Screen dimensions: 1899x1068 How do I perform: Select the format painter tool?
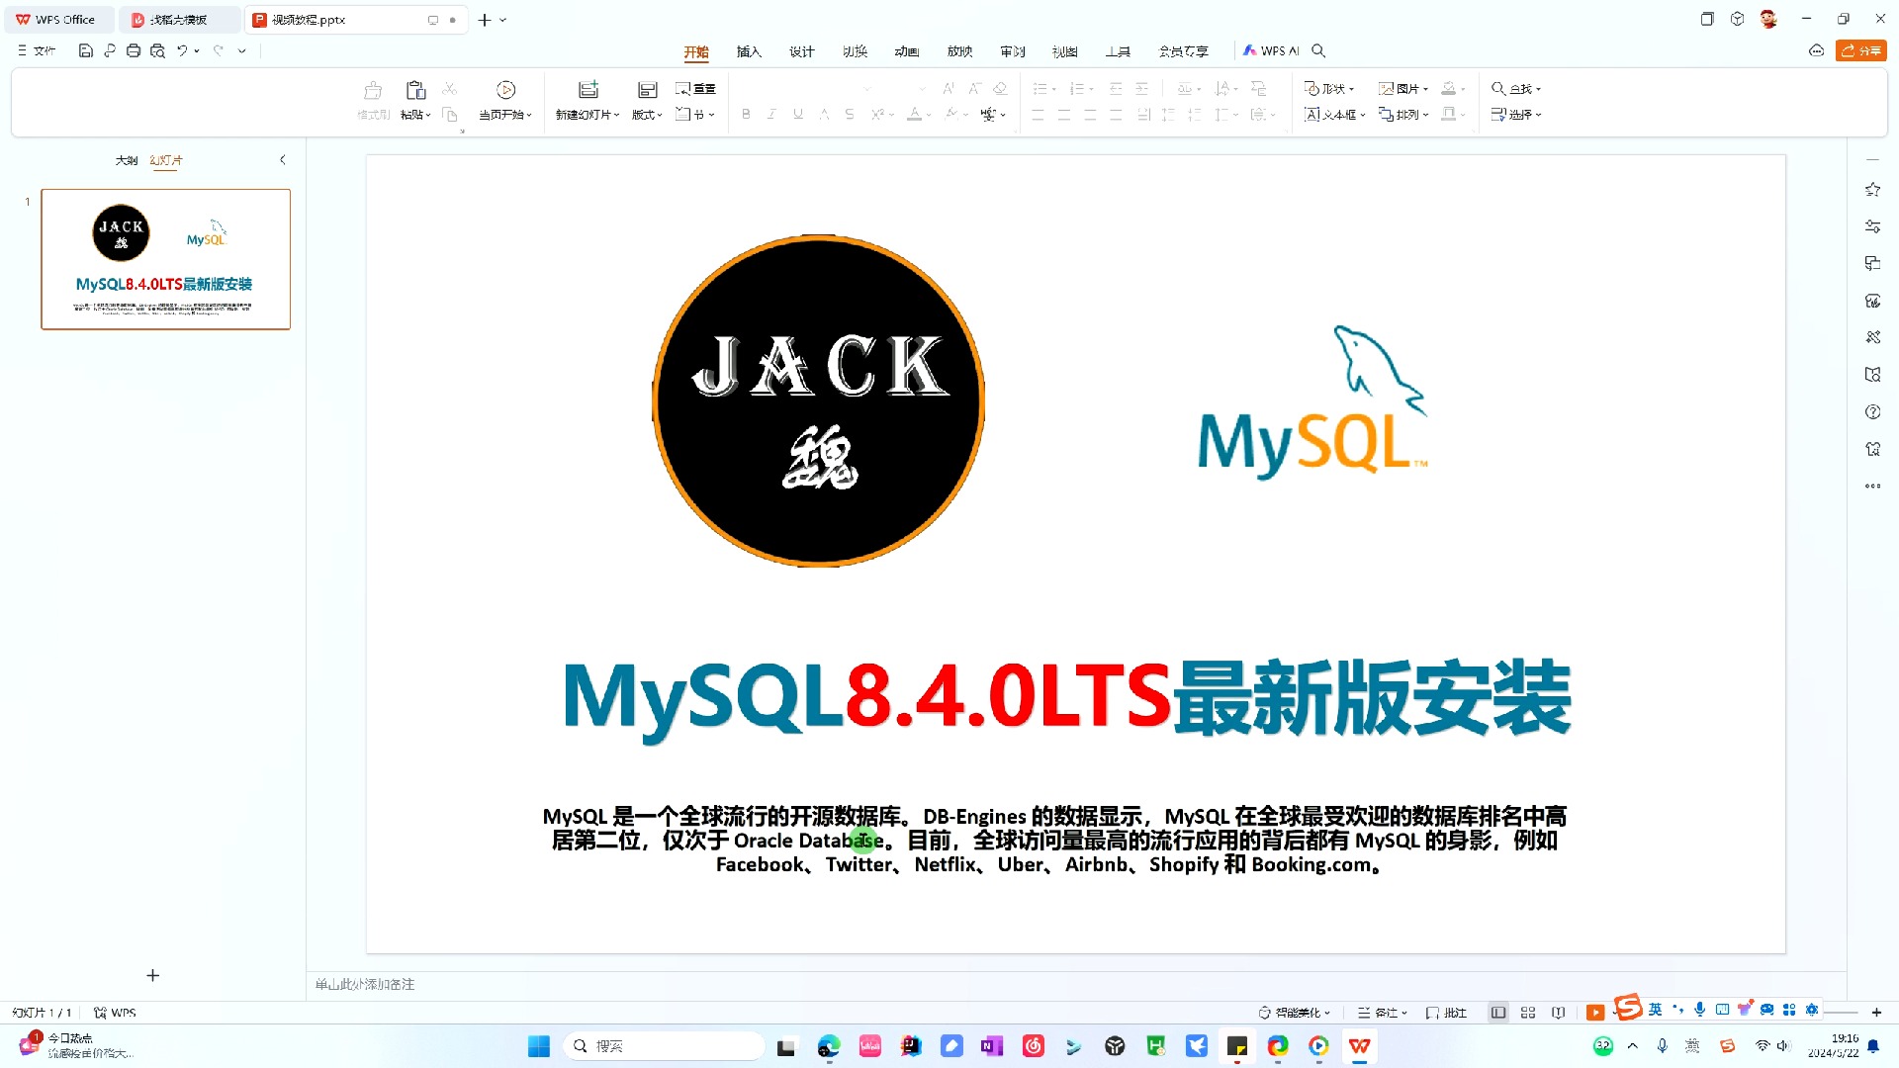(x=372, y=99)
